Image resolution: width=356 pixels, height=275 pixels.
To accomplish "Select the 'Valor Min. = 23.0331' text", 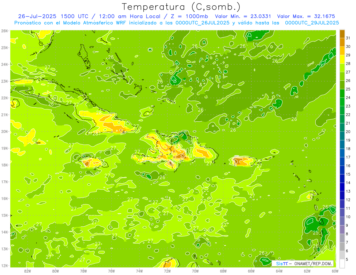I will pyautogui.click(x=243, y=16).
